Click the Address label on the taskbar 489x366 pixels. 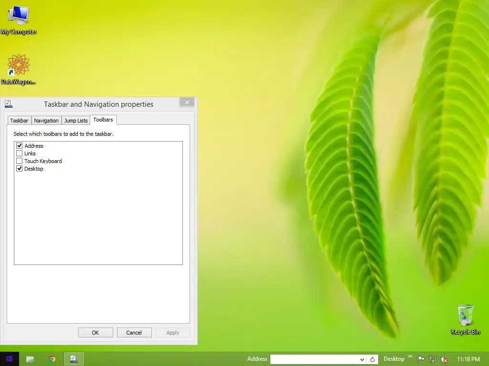coord(257,359)
